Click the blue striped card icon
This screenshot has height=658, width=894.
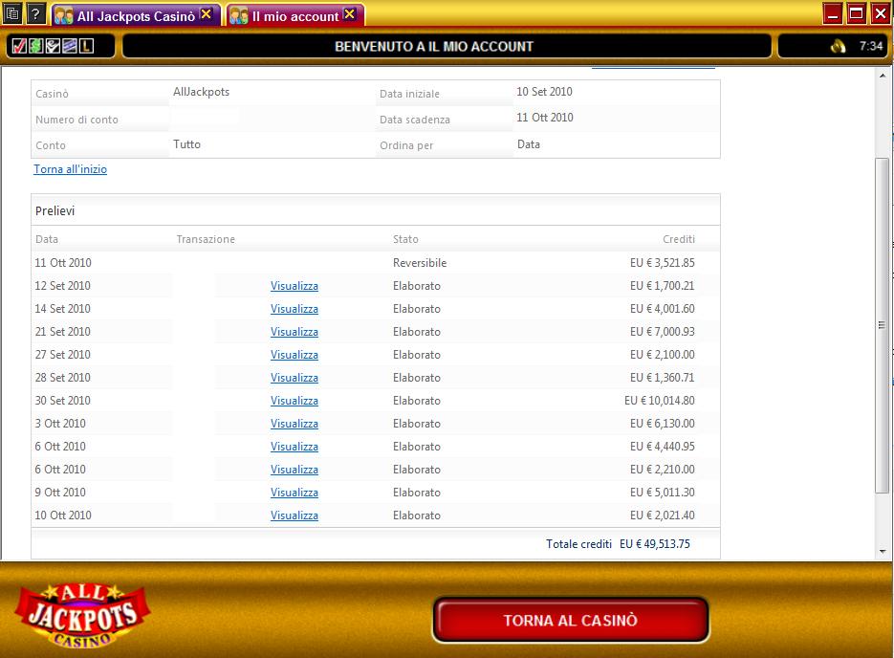pos(70,46)
